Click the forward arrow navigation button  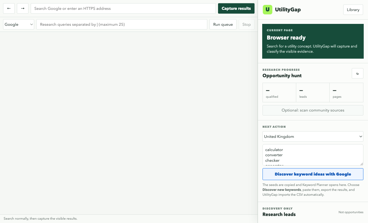(23, 9)
